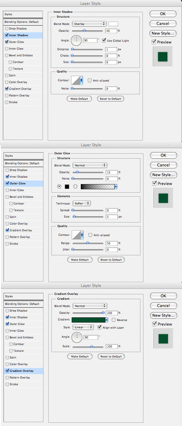Click the black-to-transparent gradient bar in Outer Glow
Image resolution: width=182 pixels, height=426 pixels.
point(97,186)
